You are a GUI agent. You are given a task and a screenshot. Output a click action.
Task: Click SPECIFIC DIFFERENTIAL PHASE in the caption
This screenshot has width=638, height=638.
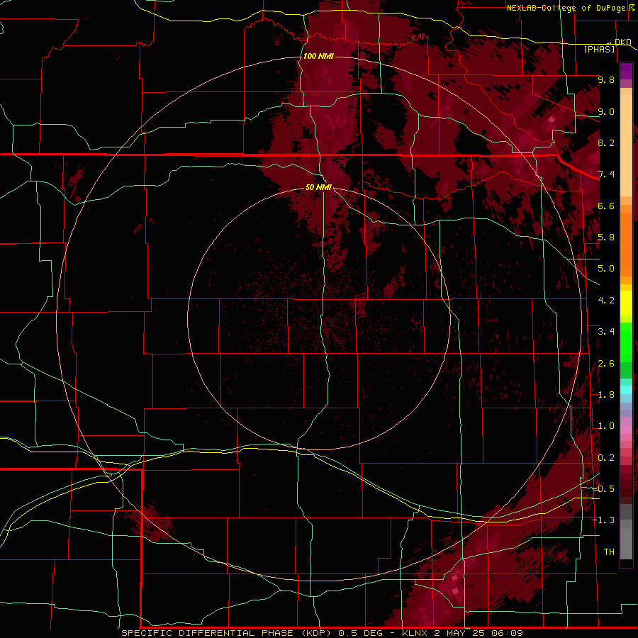(207, 633)
